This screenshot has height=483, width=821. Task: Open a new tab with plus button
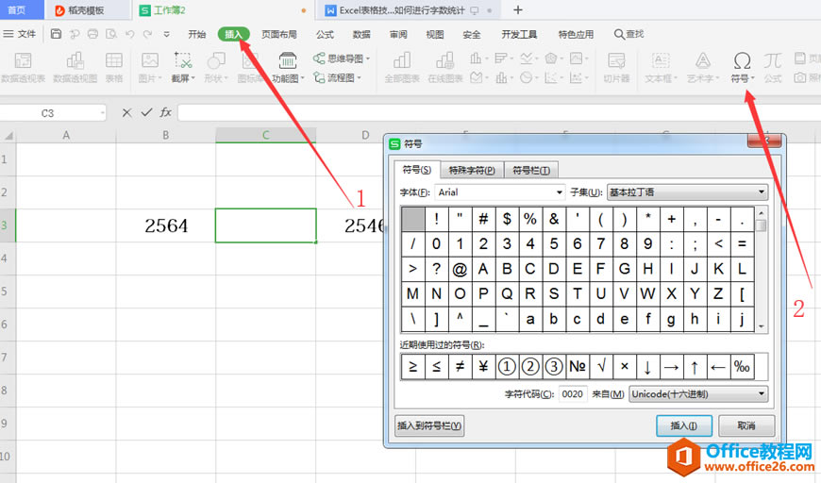point(518,10)
